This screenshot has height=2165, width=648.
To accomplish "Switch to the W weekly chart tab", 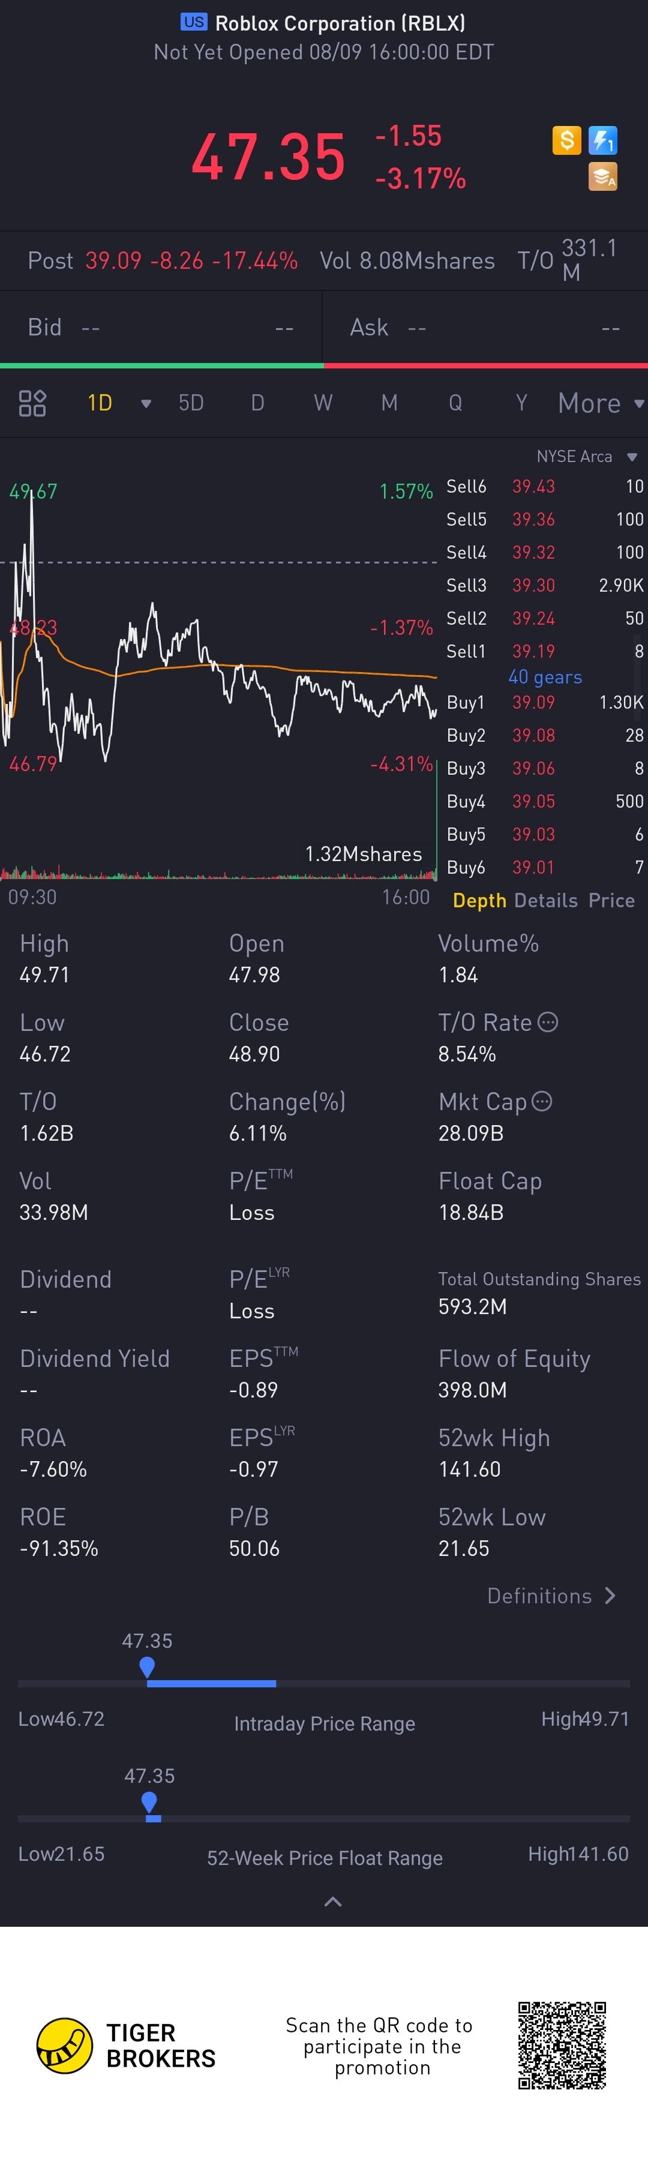I will [x=323, y=403].
